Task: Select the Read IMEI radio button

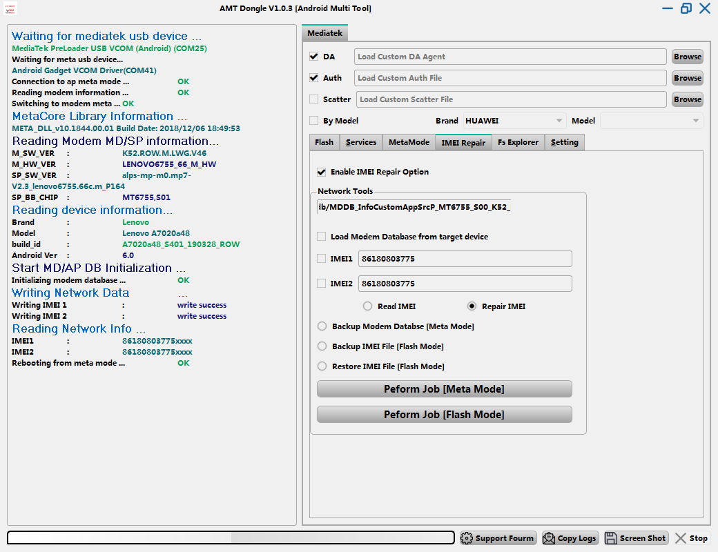Action: [368, 306]
